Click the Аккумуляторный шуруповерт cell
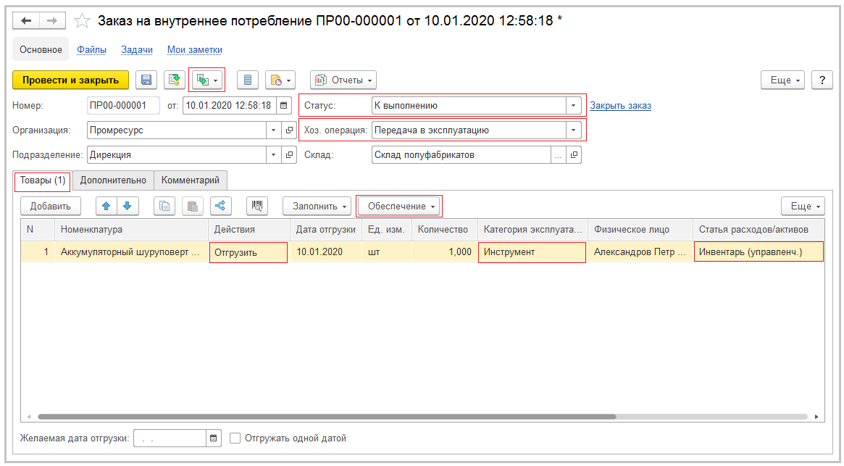This screenshot has width=844, height=466. click(x=131, y=252)
